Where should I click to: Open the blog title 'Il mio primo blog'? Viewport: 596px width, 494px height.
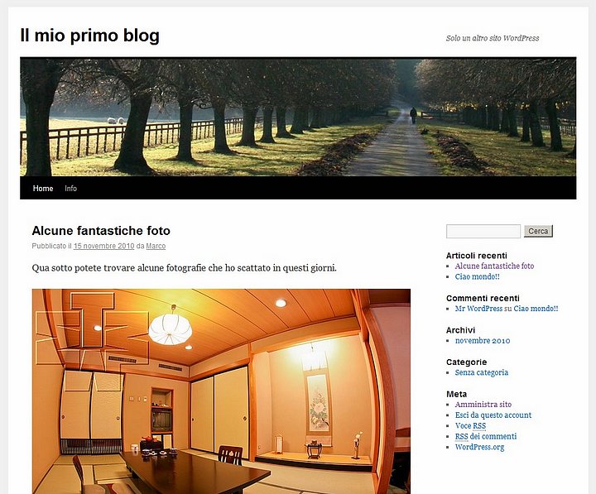[89, 36]
